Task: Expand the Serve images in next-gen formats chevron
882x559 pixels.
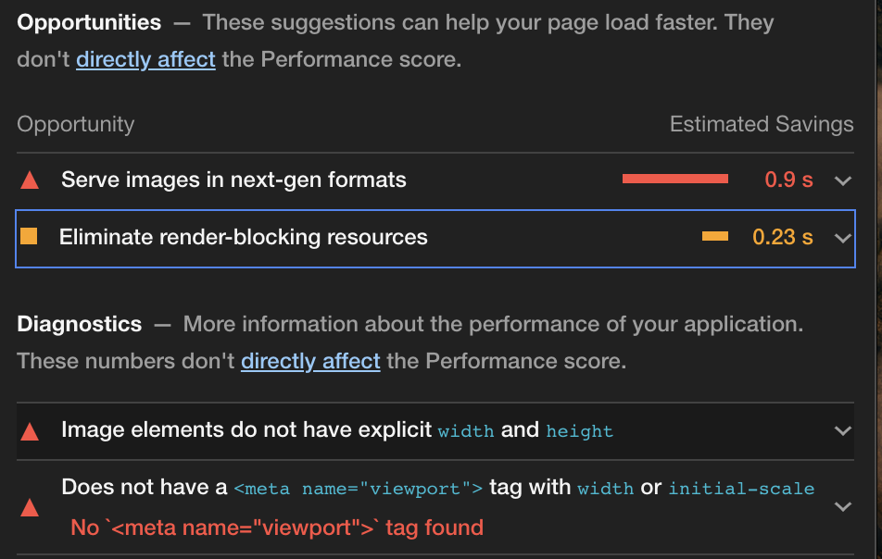Action: 842,180
